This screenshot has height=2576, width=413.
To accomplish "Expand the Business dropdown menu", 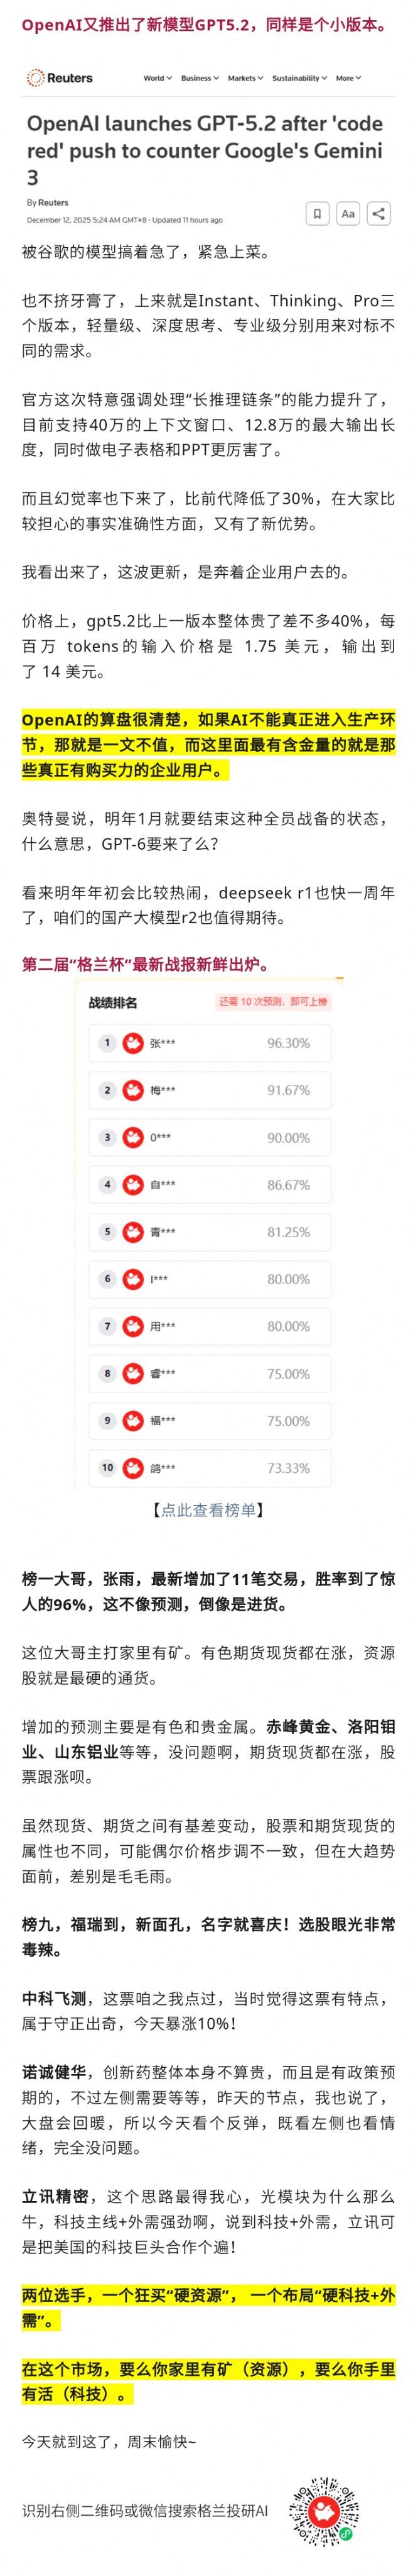I will tap(198, 78).
